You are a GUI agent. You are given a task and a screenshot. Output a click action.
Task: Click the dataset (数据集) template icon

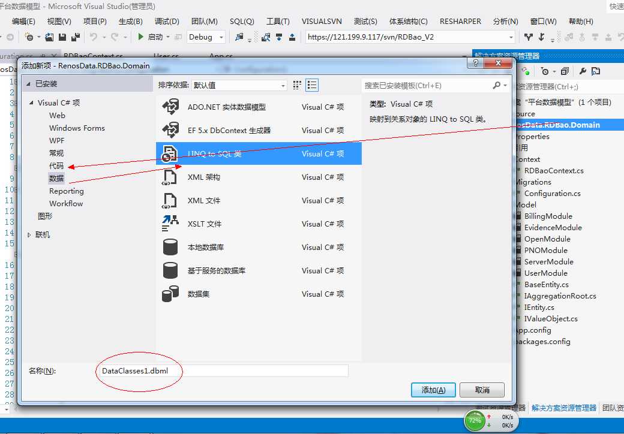[170, 294]
